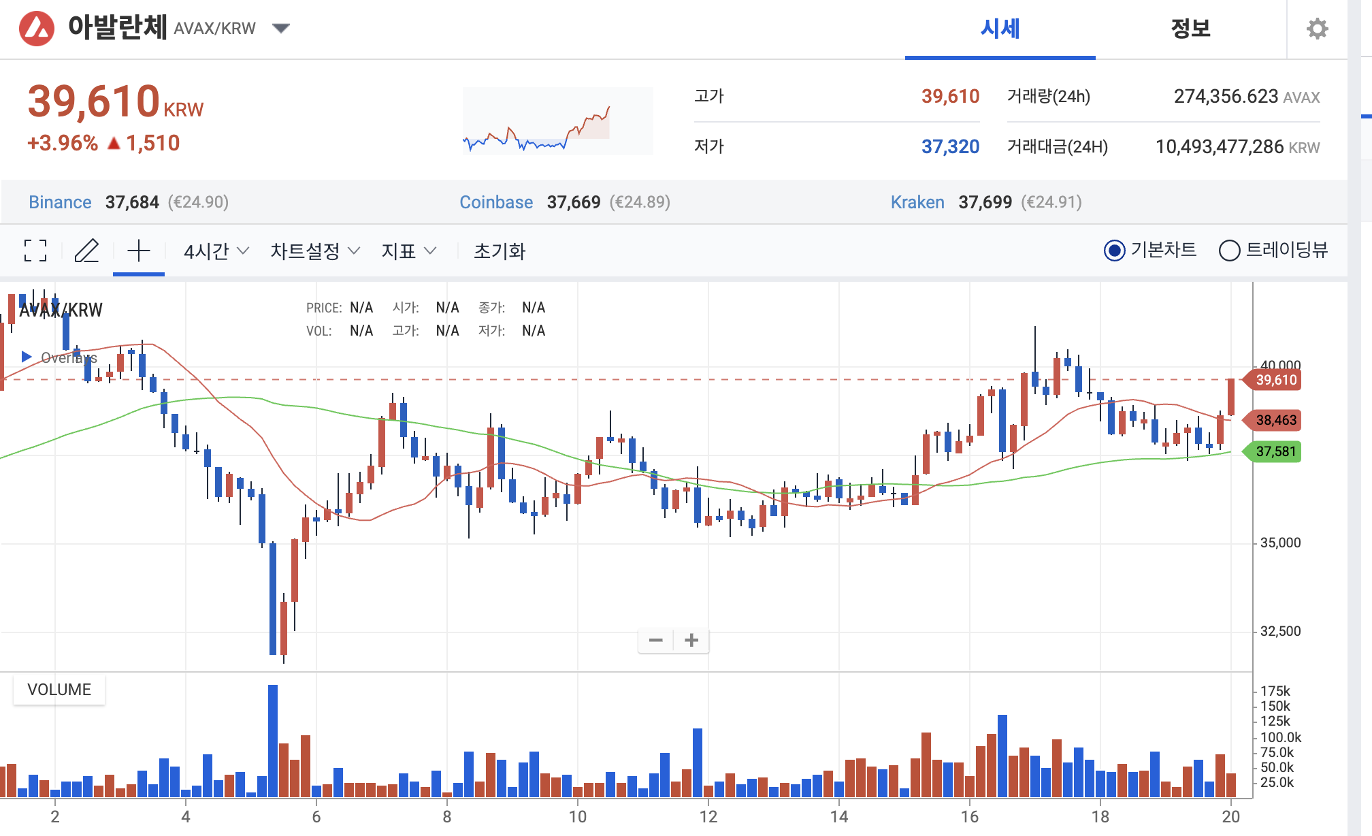Select the 기본차트 radio option

click(x=1114, y=251)
